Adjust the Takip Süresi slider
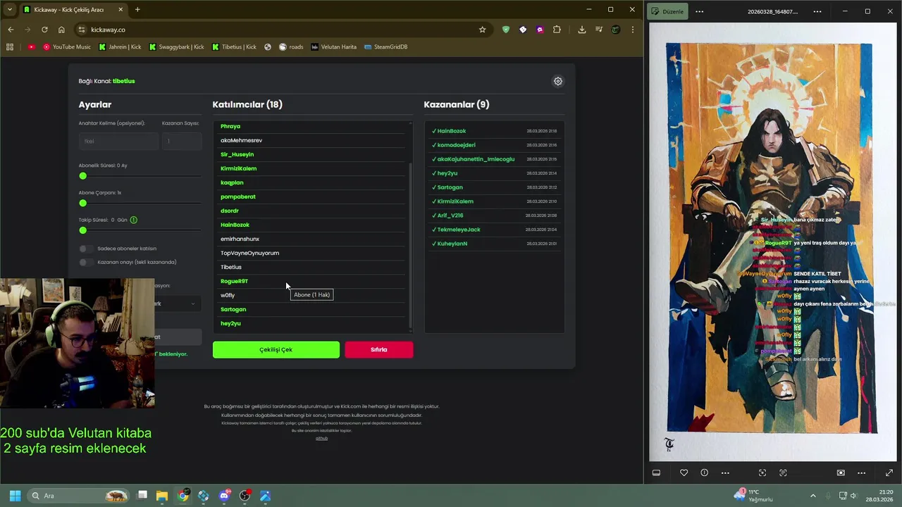902x507 pixels. 140,230
